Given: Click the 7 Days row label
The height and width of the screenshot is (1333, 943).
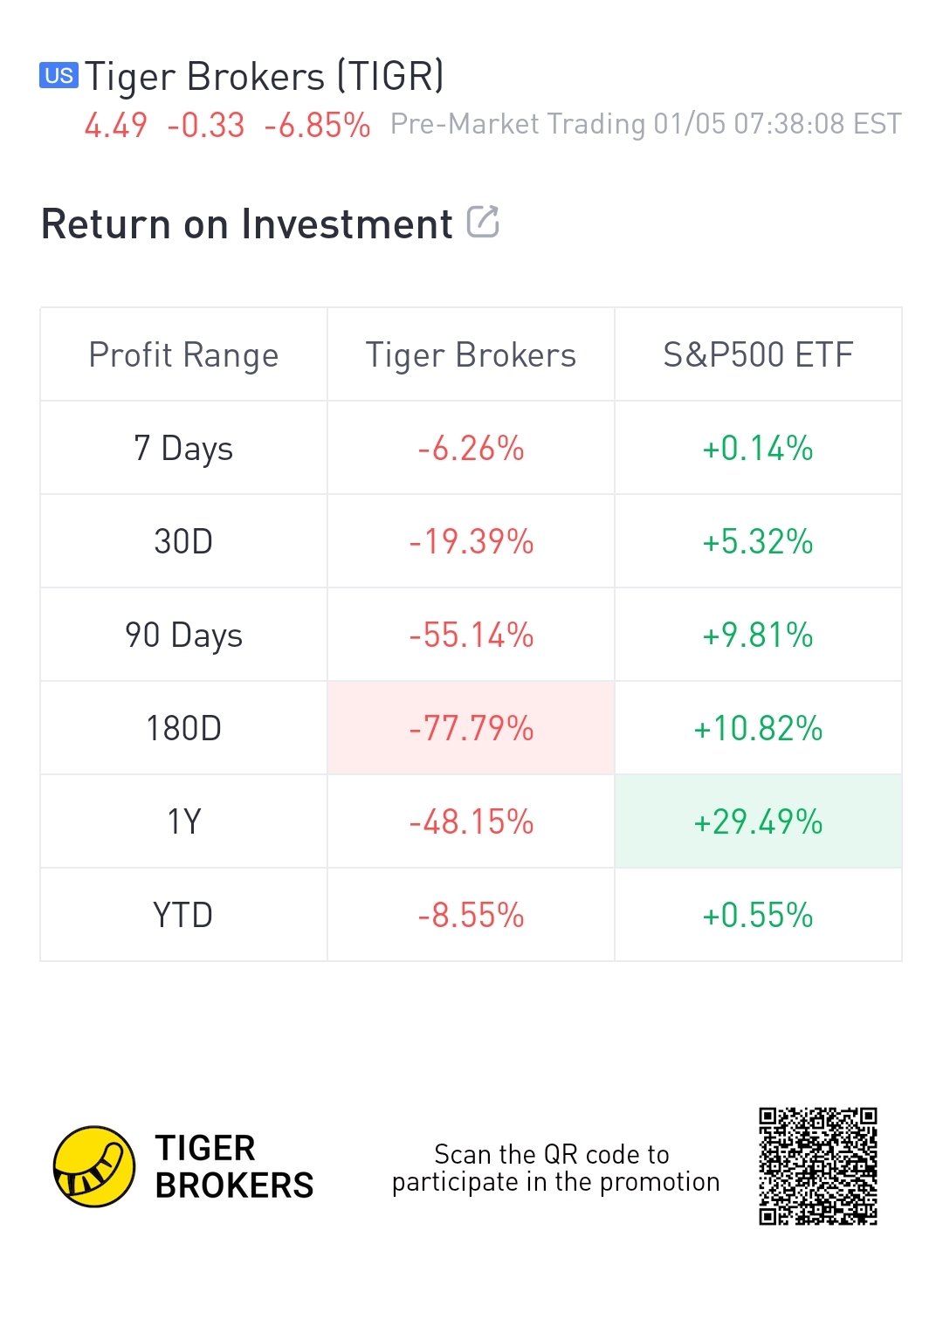Looking at the screenshot, I should tap(183, 449).
